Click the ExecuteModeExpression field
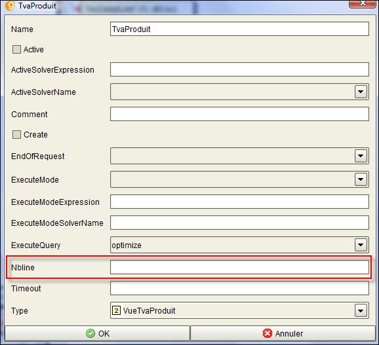The width and height of the screenshot is (379, 345). (x=239, y=202)
